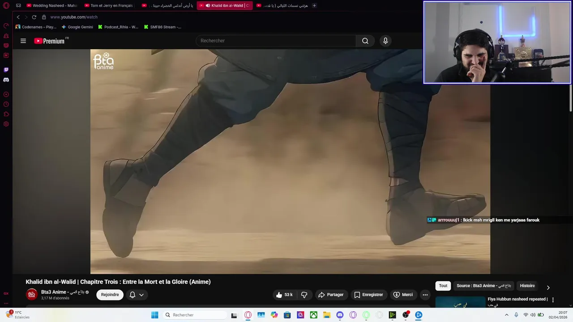The image size is (573, 322).
Task: Show hidden system tray icons chevron
Action: (x=507, y=315)
